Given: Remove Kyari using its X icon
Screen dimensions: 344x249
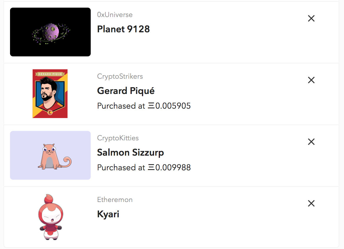Looking at the screenshot, I should click(x=311, y=203).
